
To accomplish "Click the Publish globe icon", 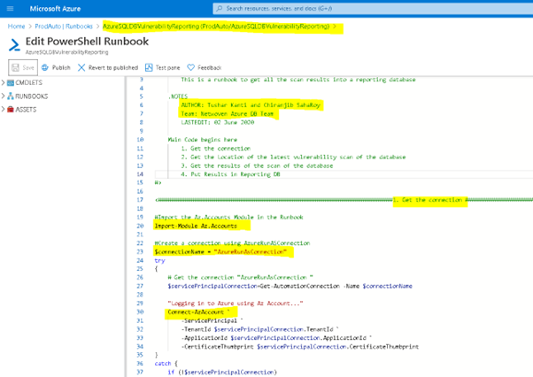I will 45,67.
